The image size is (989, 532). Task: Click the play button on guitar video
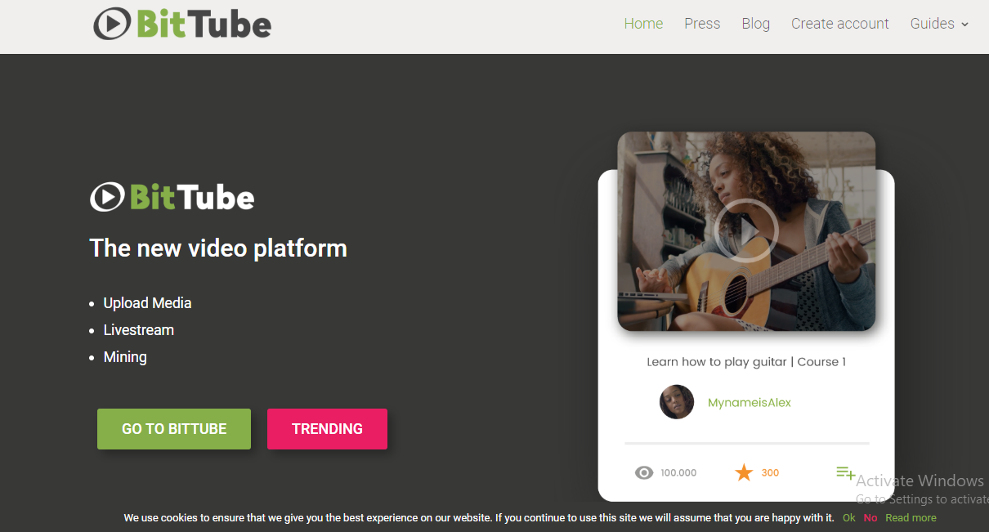pyautogui.click(x=745, y=230)
